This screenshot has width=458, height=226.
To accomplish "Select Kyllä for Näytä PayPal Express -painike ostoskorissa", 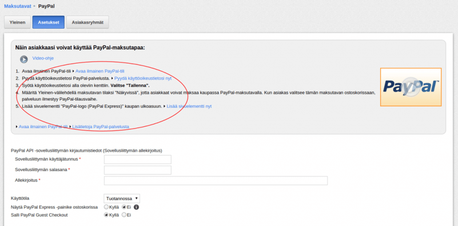I will click(x=106, y=207).
